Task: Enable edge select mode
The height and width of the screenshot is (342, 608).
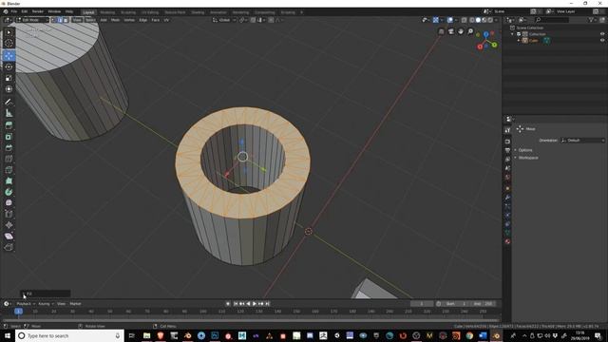Action: click(60, 20)
